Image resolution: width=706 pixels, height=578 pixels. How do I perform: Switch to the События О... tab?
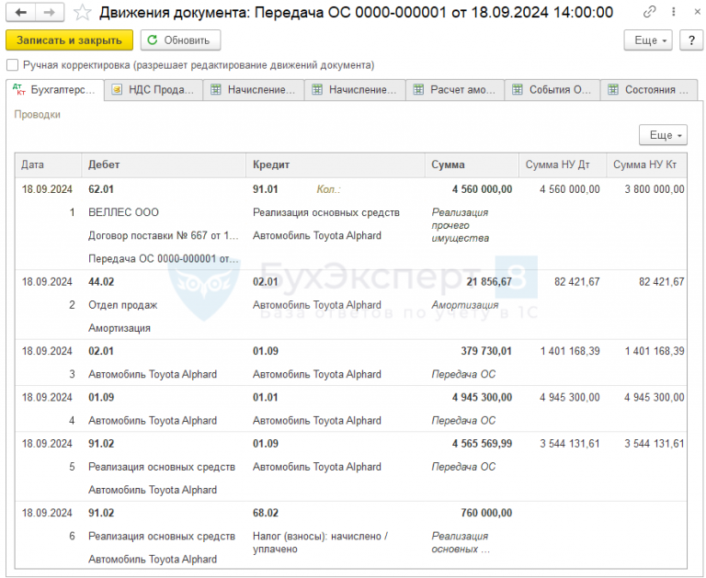tap(552, 90)
